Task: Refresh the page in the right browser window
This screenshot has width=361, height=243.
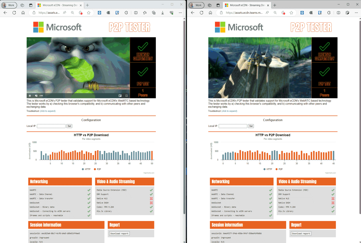Action: tap(201, 13)
